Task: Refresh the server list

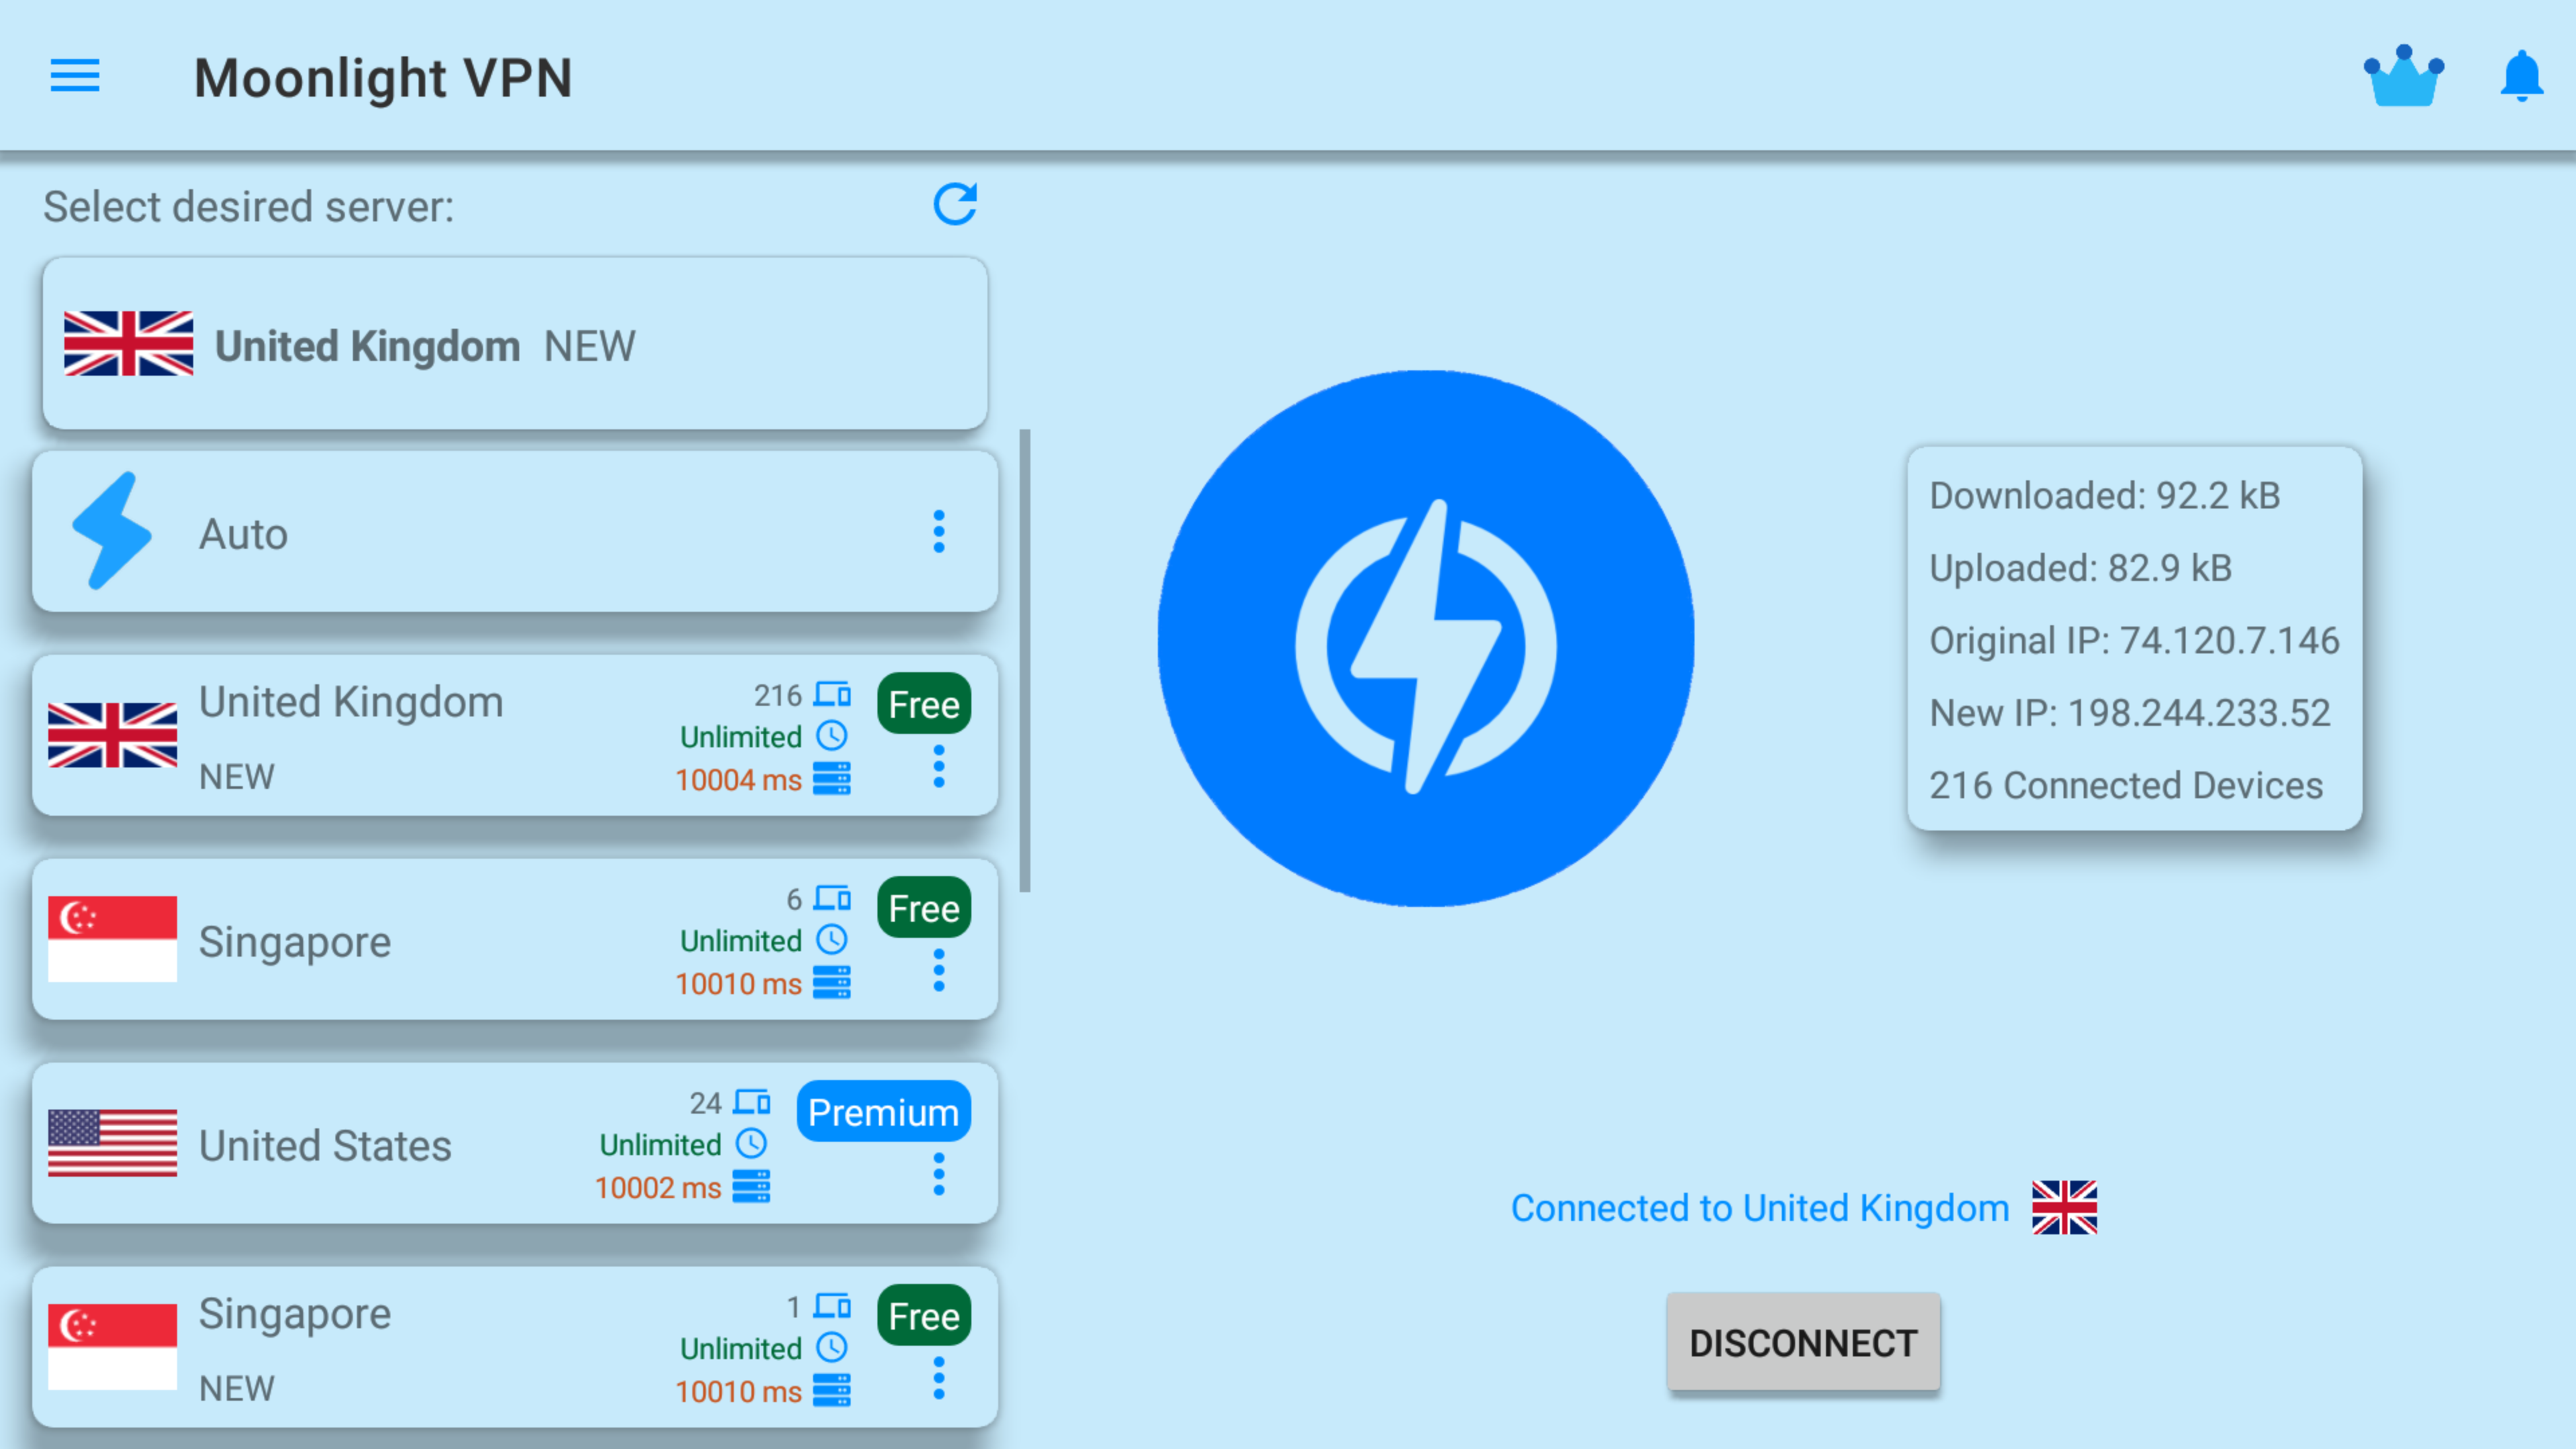Action: click(x=955, y=205)
